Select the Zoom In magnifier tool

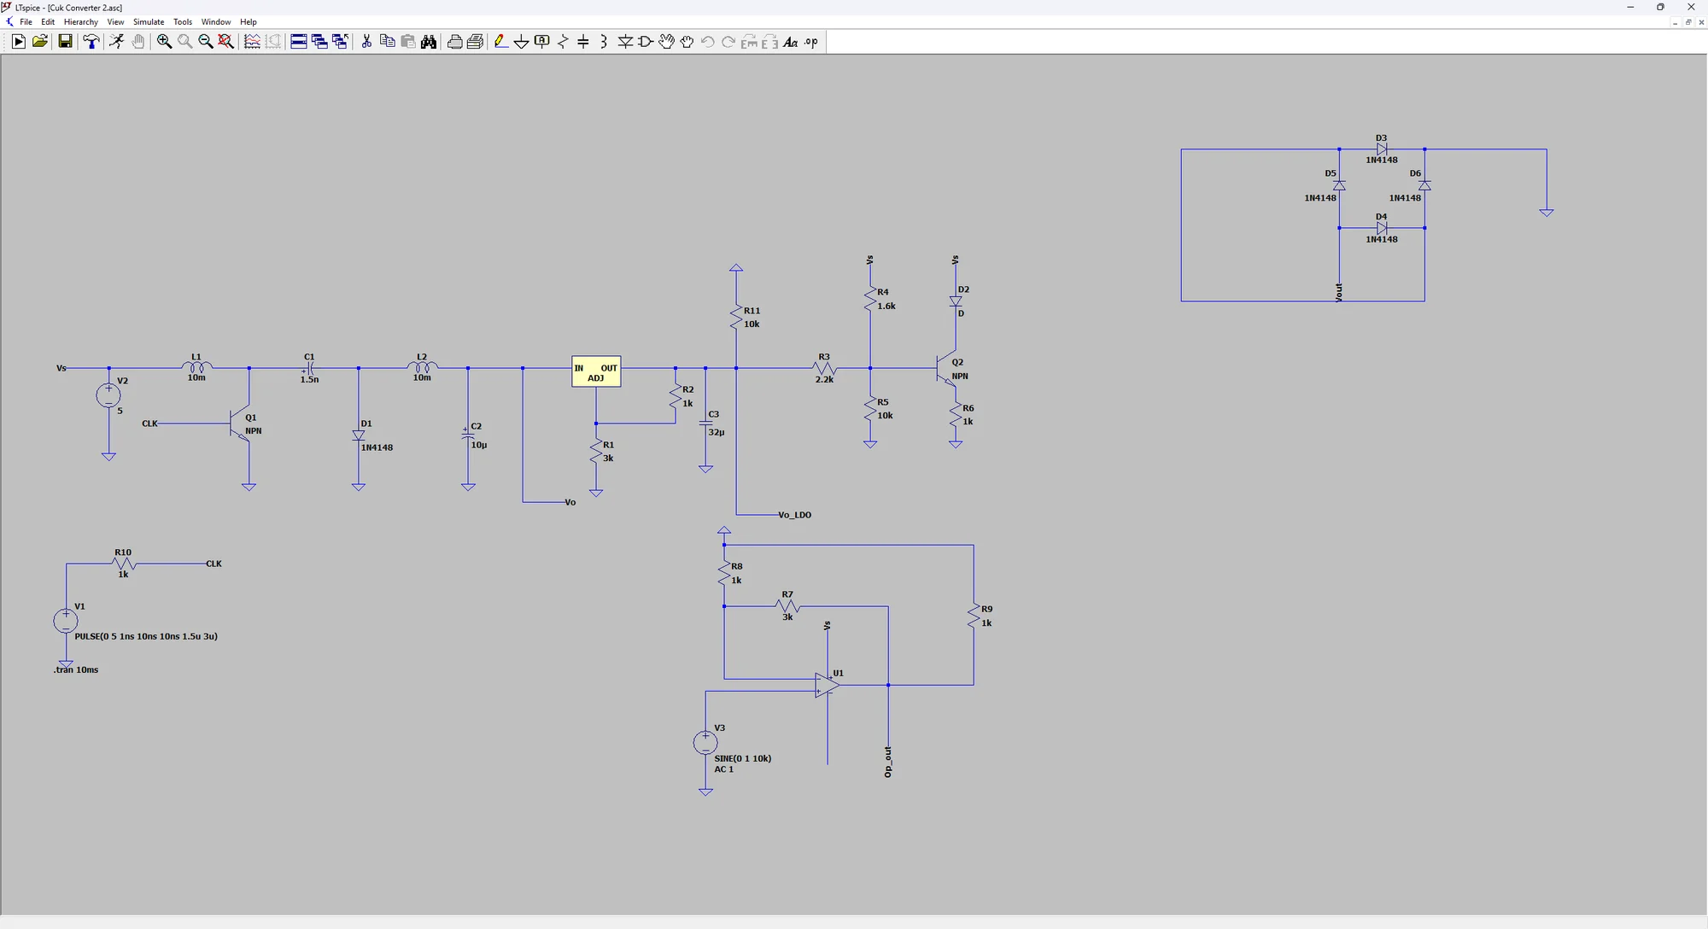pyautogui.click(x=164, y=42)
